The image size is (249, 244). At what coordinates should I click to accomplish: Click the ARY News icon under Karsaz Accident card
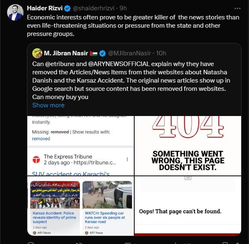[35, 233]
